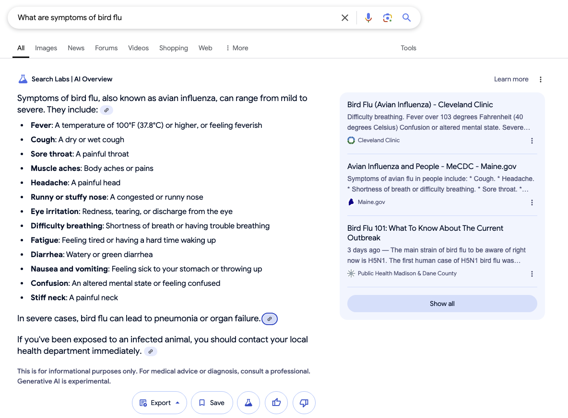Switch to the Images tab
This screenshot has width=568, height=418.
coord(46,48)
